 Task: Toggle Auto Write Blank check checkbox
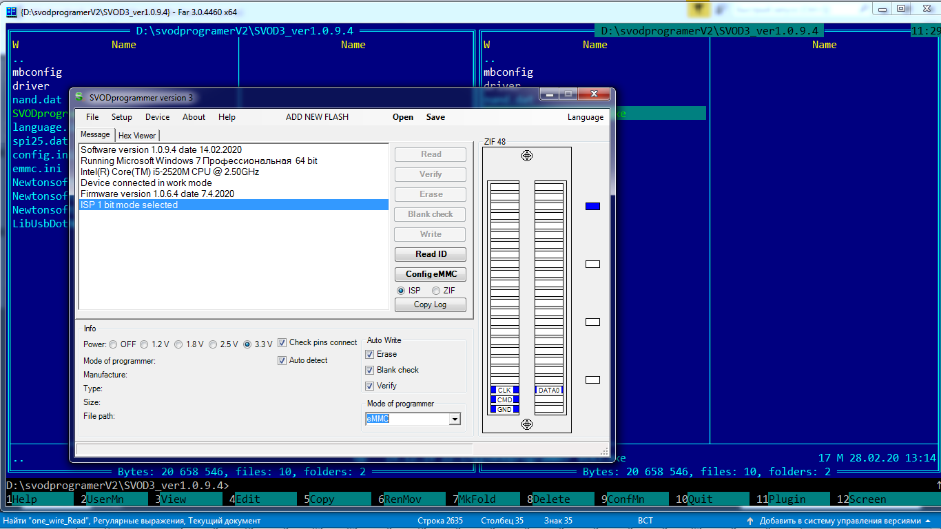coord(370,370)
